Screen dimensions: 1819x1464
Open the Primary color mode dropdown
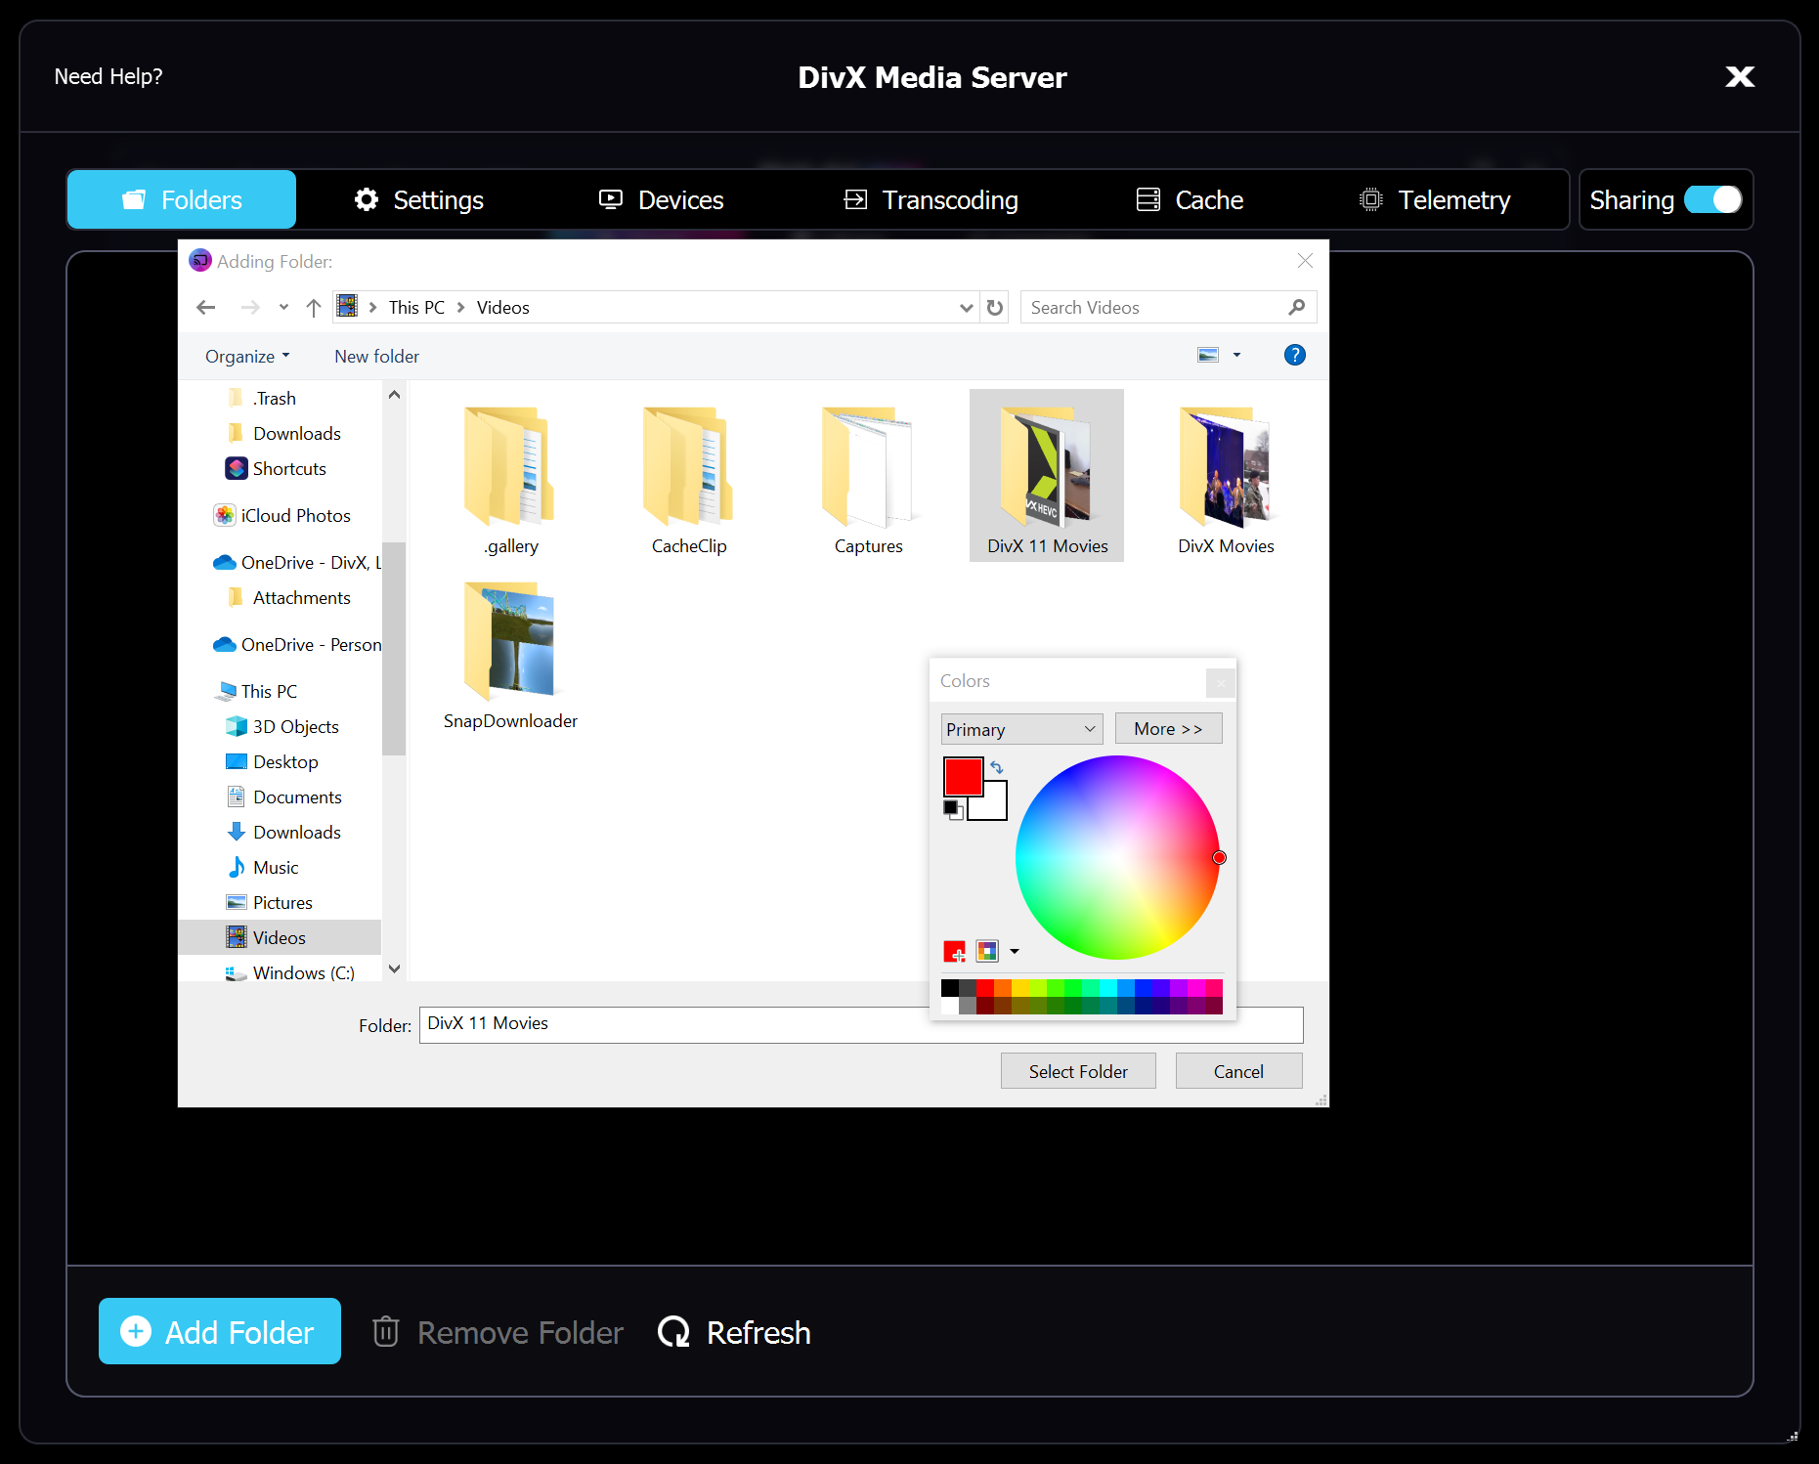tap(1021, 729)
